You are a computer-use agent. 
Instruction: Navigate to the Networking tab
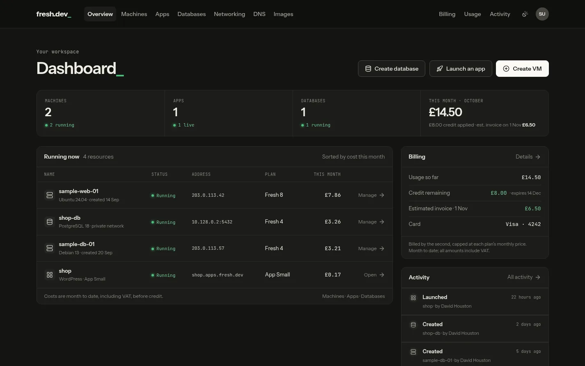click(229, 14)
